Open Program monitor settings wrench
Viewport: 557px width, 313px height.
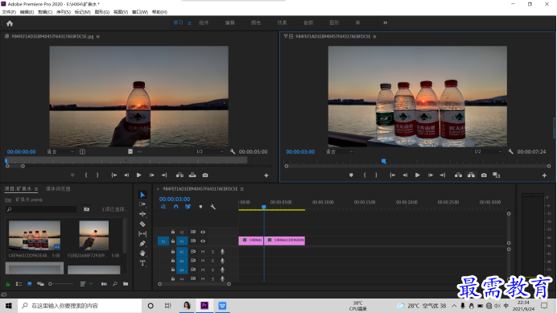pos(511,152)
